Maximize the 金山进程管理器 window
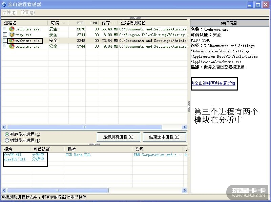271x202 pixels. (258, 5)
